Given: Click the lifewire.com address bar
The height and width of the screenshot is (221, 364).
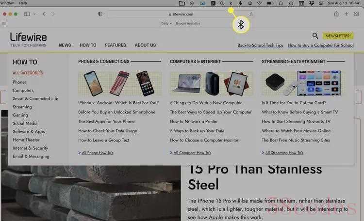Looking at the screenshot, I should [181, 14].
